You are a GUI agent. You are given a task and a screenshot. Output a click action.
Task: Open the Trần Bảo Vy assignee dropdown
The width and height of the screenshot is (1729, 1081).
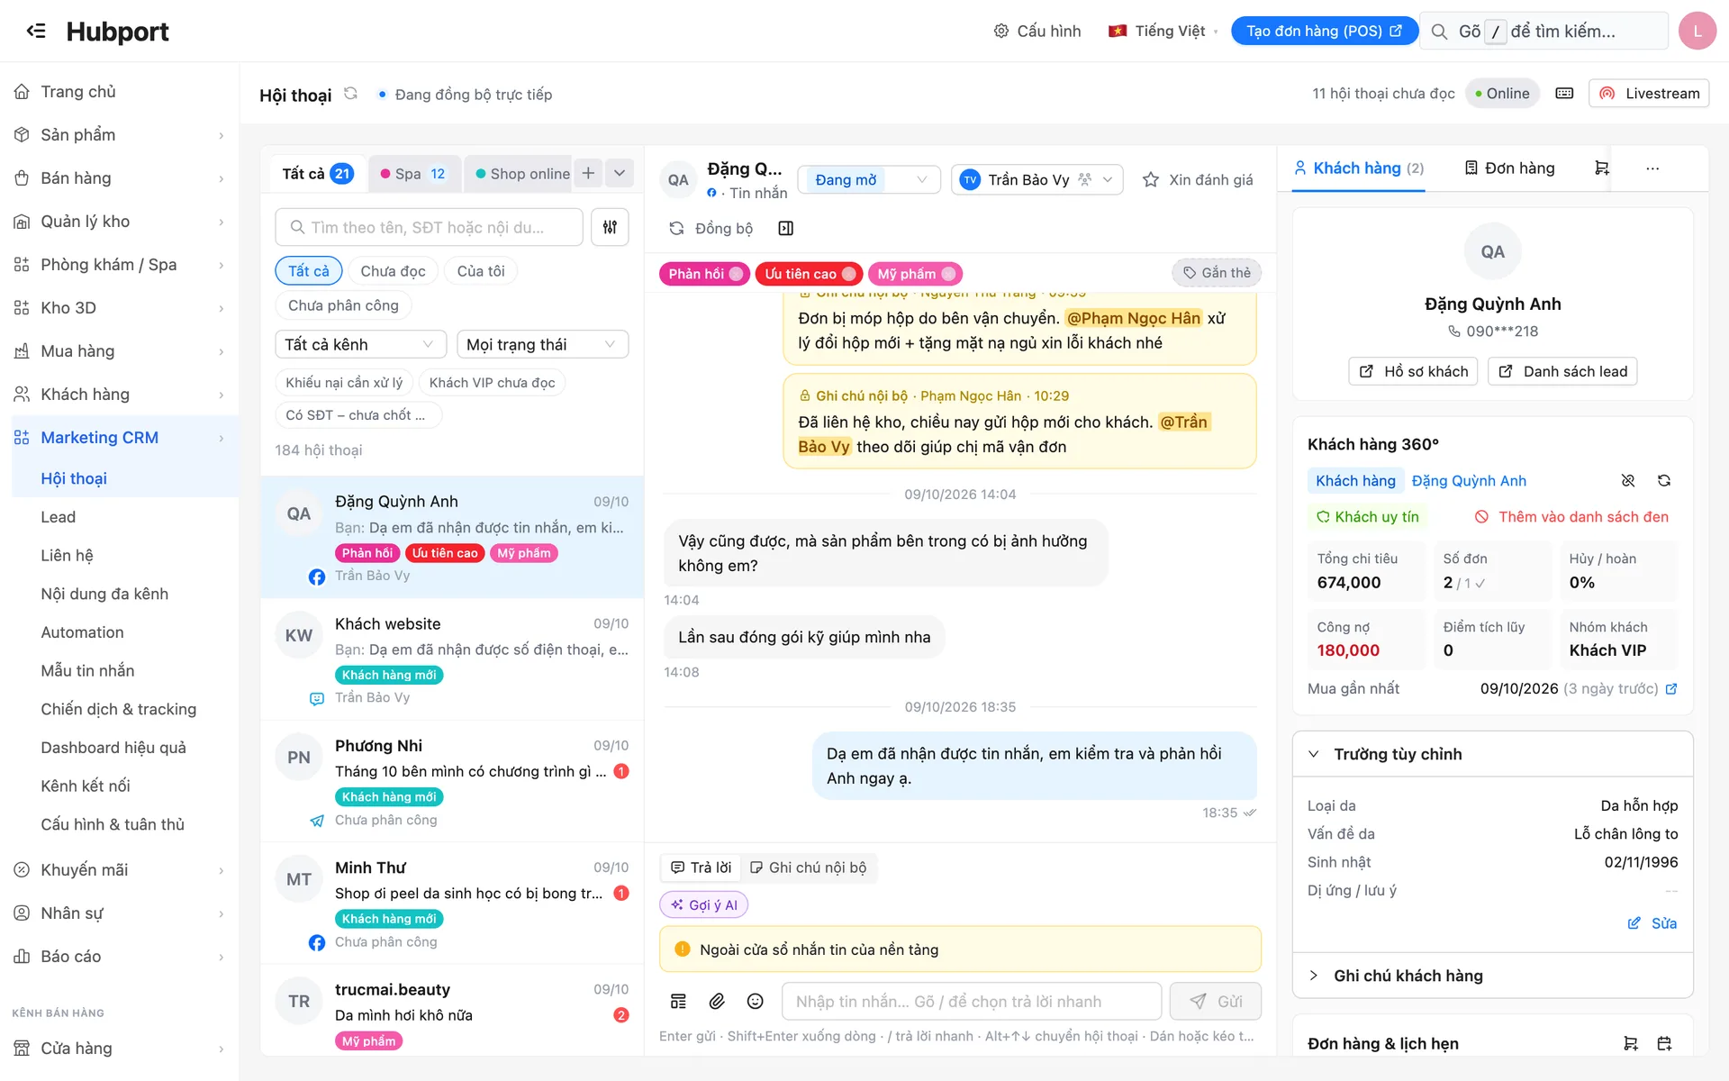pyautogui.click(x=1036, y=180)
